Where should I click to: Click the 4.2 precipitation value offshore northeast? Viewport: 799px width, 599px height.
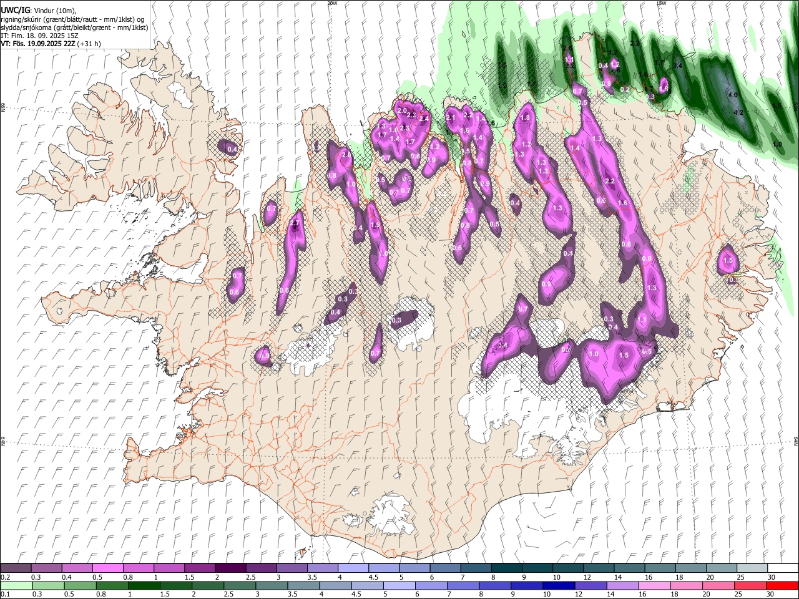[x=738, y=112]
